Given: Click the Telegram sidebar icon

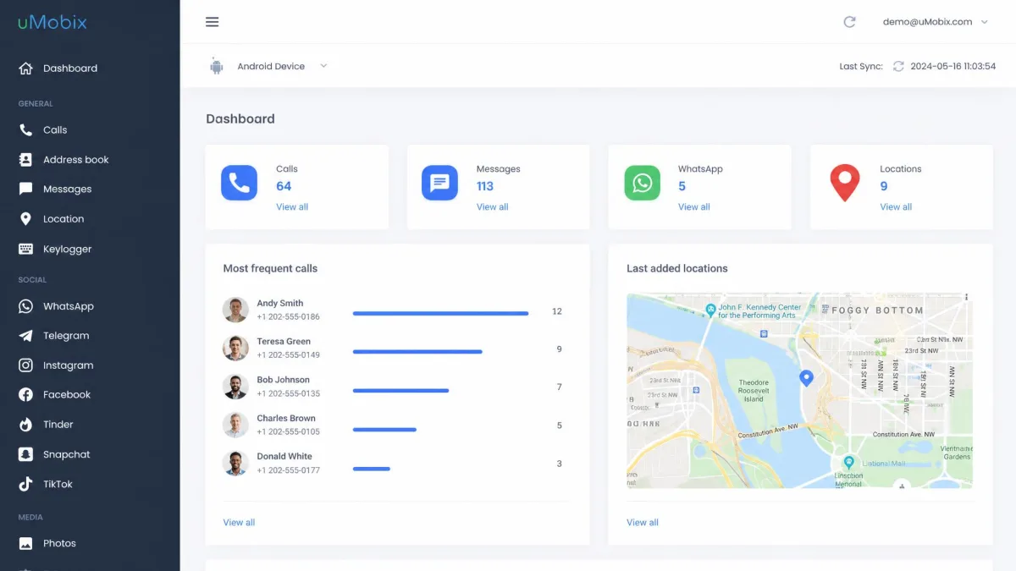Looking at the screenshot, I should (26, 336).
